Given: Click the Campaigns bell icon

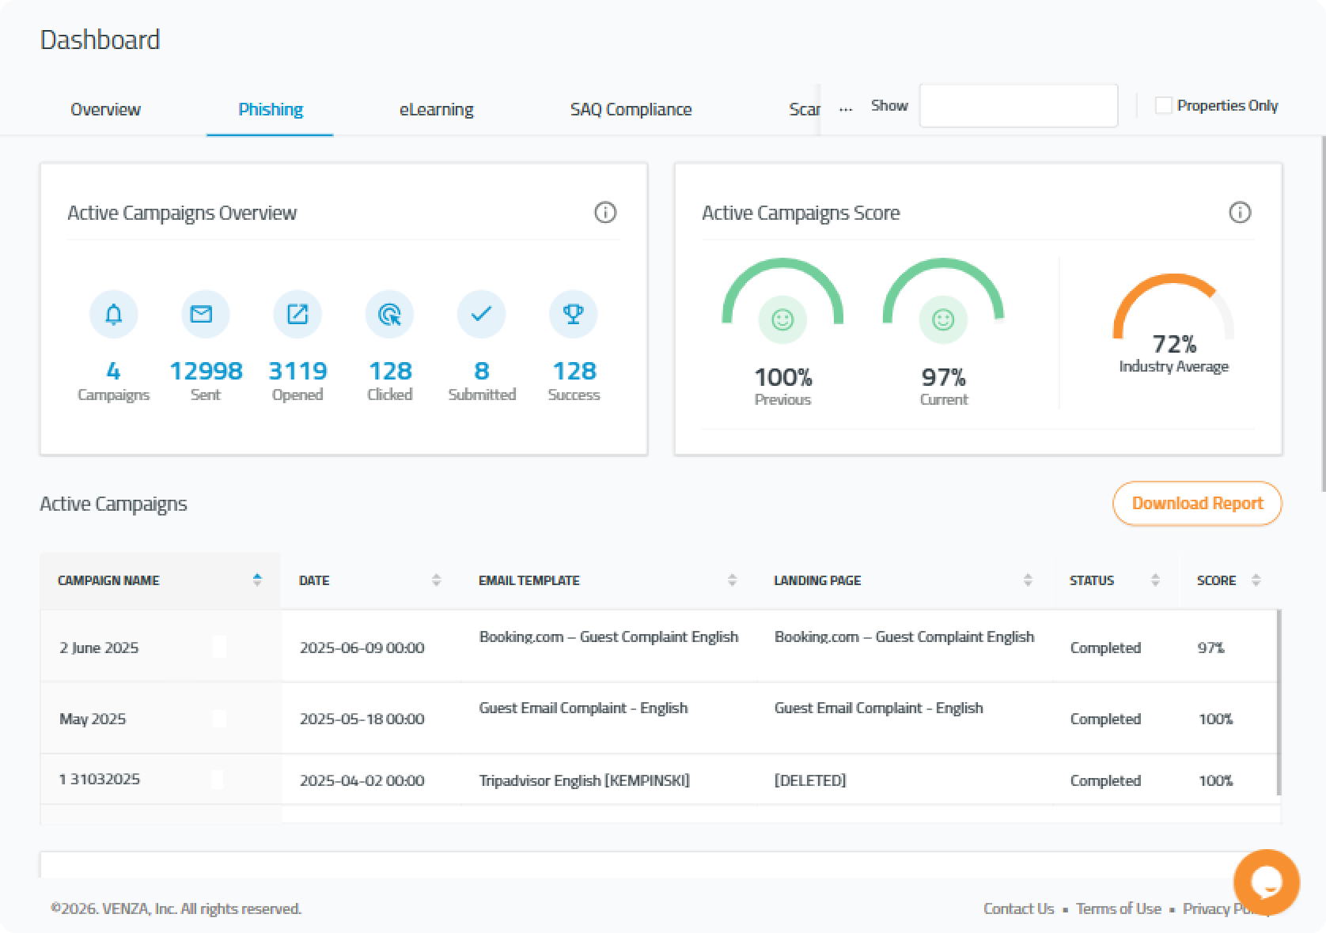Looking at the screenshot, I should point(113,314).
